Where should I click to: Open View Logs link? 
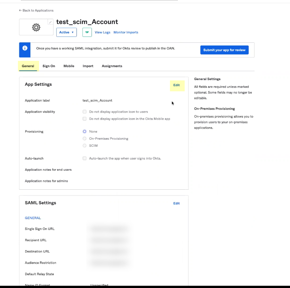tap(102, 32)
